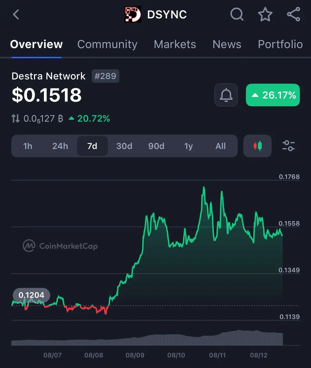Tap the 0.1768 price axis label
This screenshot has height=368, width=311.
coord(289,177)
